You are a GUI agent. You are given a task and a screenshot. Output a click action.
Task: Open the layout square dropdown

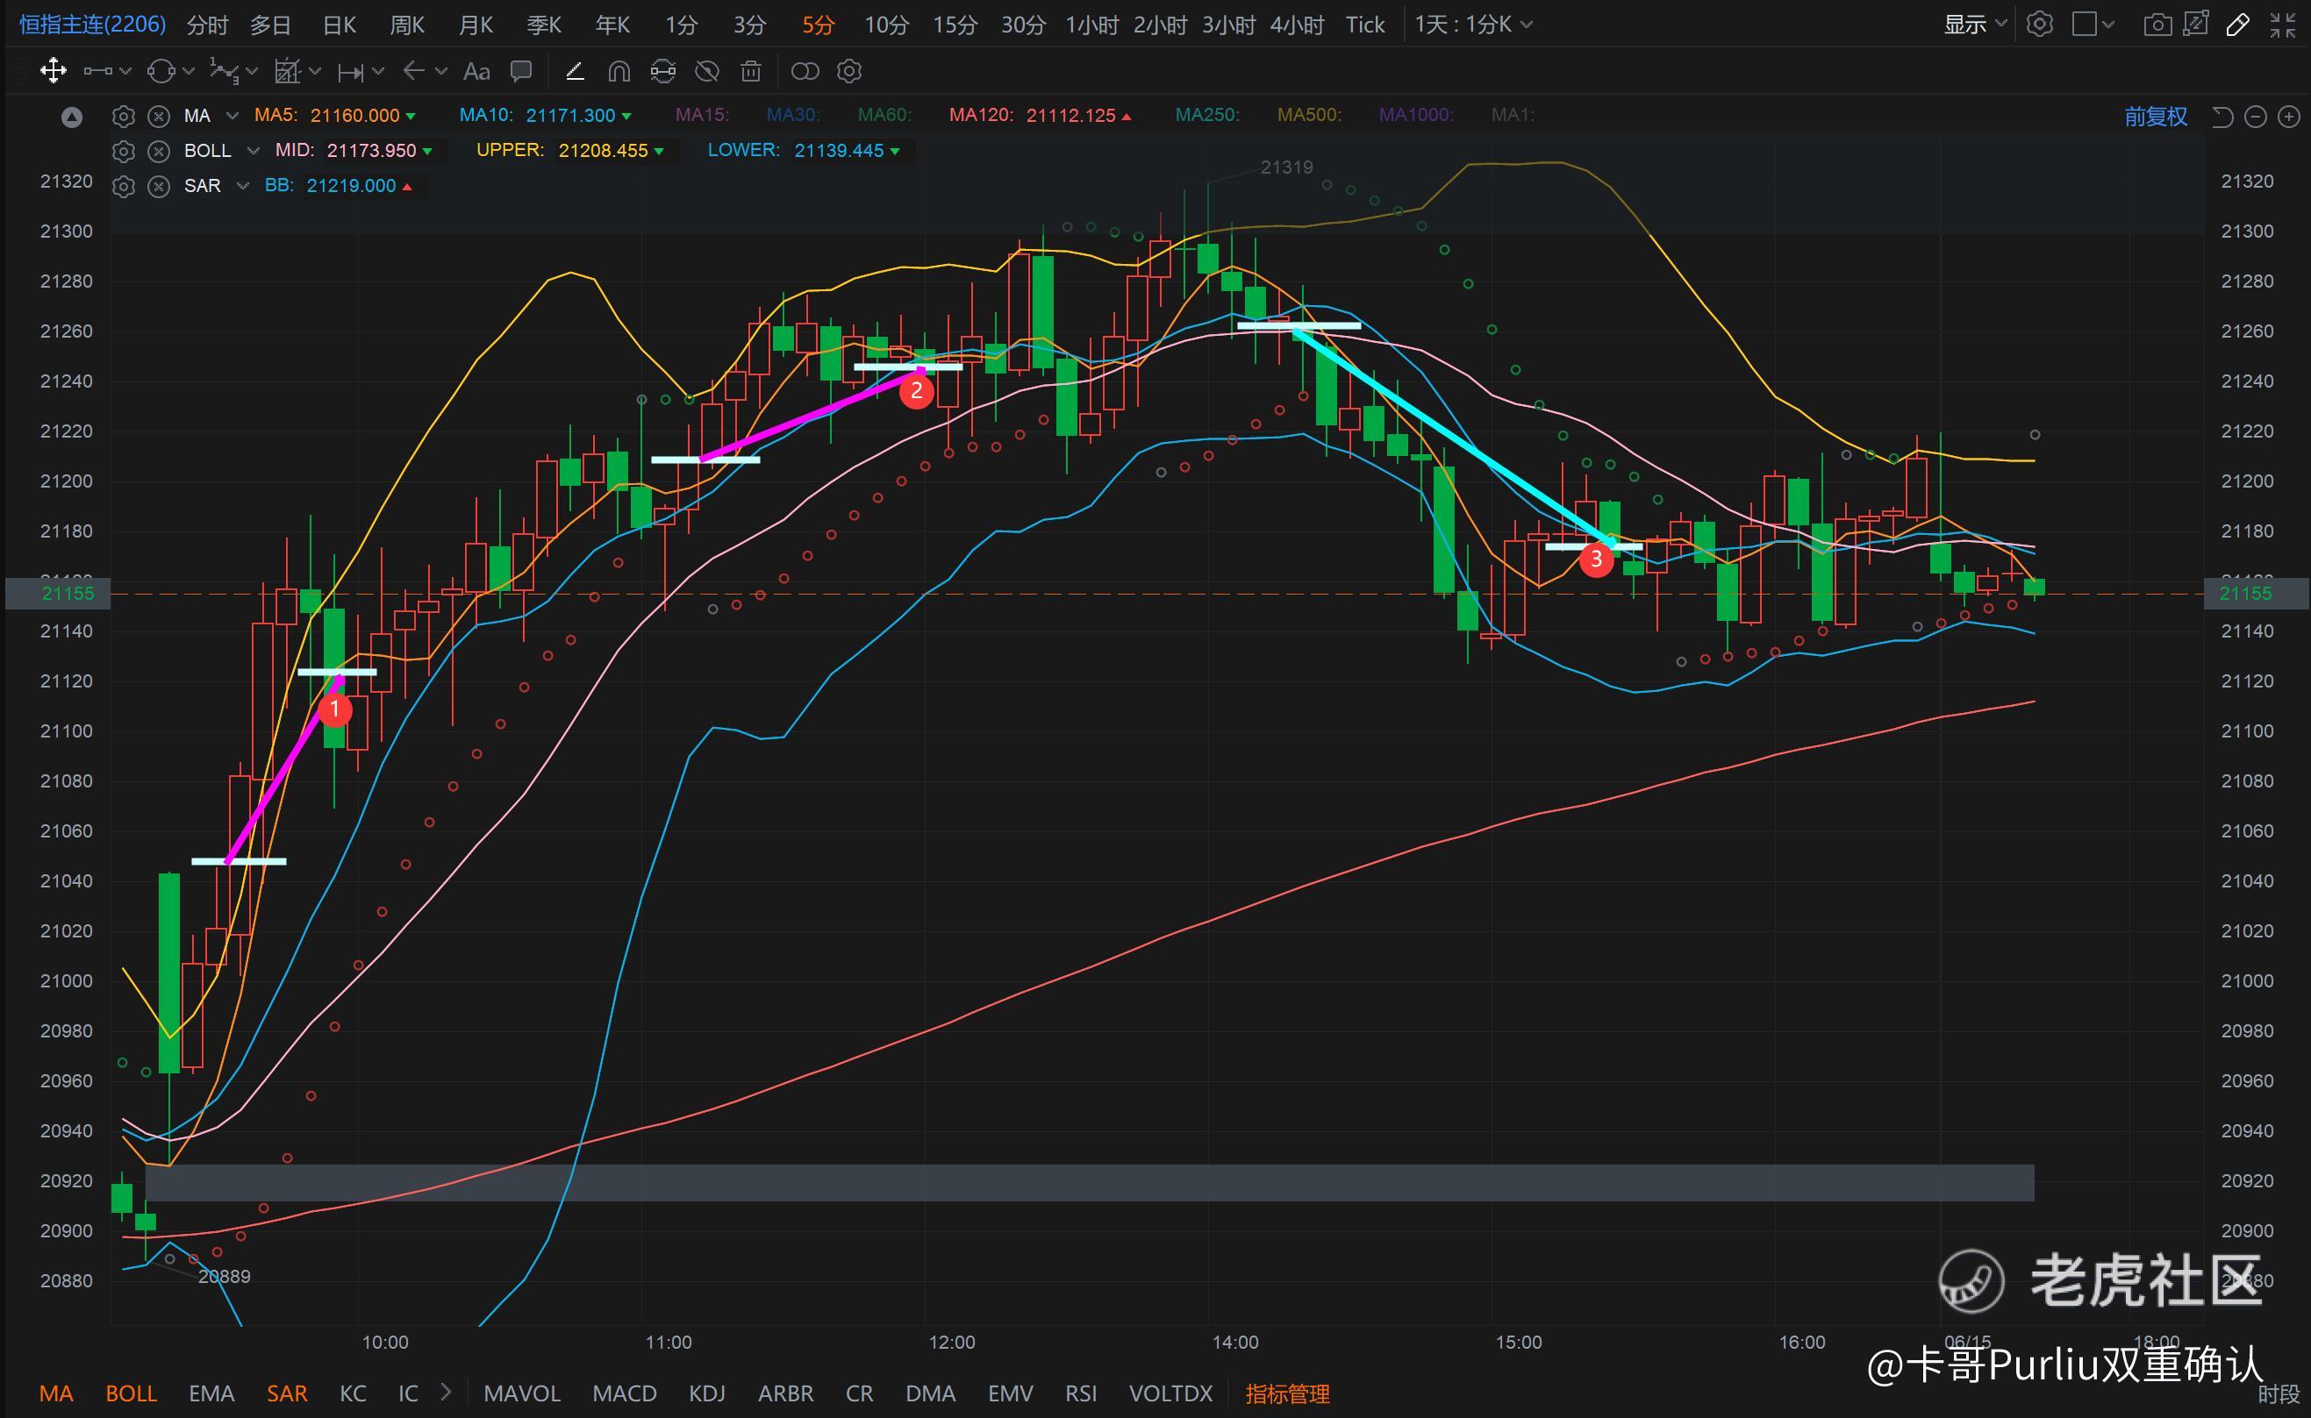[x=2093, y=25]
